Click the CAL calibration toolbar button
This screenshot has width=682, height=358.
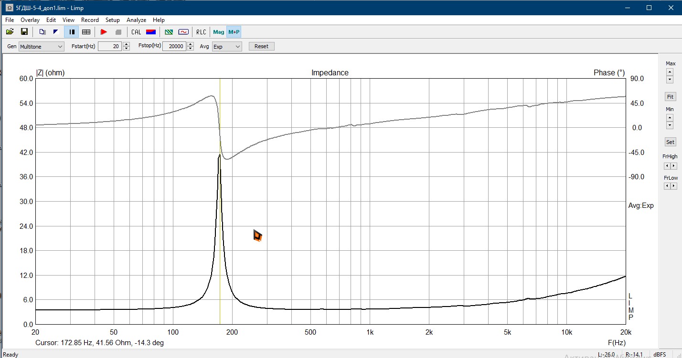(136, 32)
